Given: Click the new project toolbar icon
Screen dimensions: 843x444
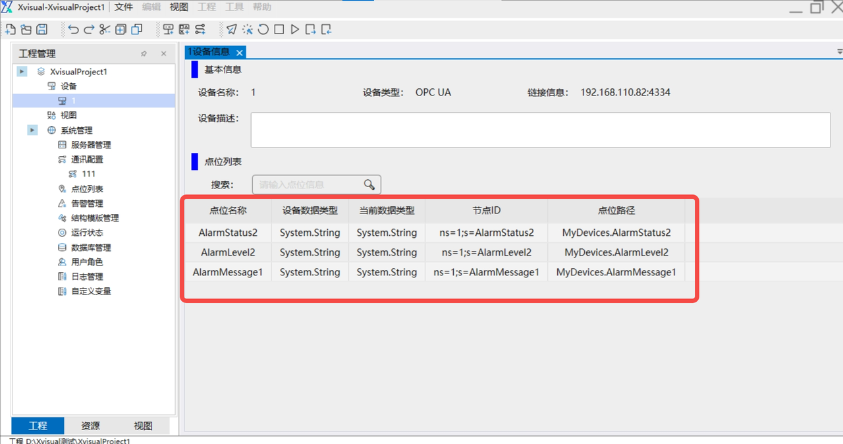Looking at the screenshot, I should (10, 29).
